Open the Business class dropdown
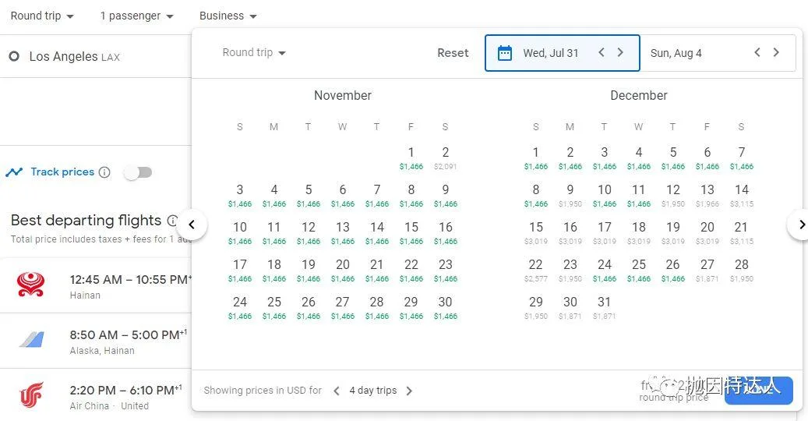Viewport: 808px width, 421px height. point(228,16)
